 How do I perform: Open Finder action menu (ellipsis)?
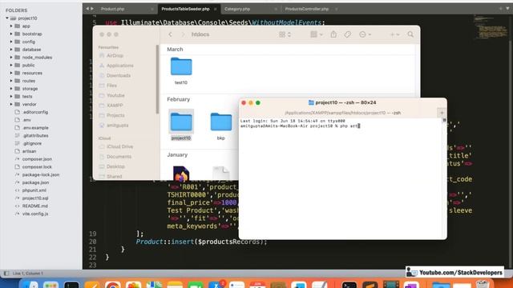(x=365, y=34)
